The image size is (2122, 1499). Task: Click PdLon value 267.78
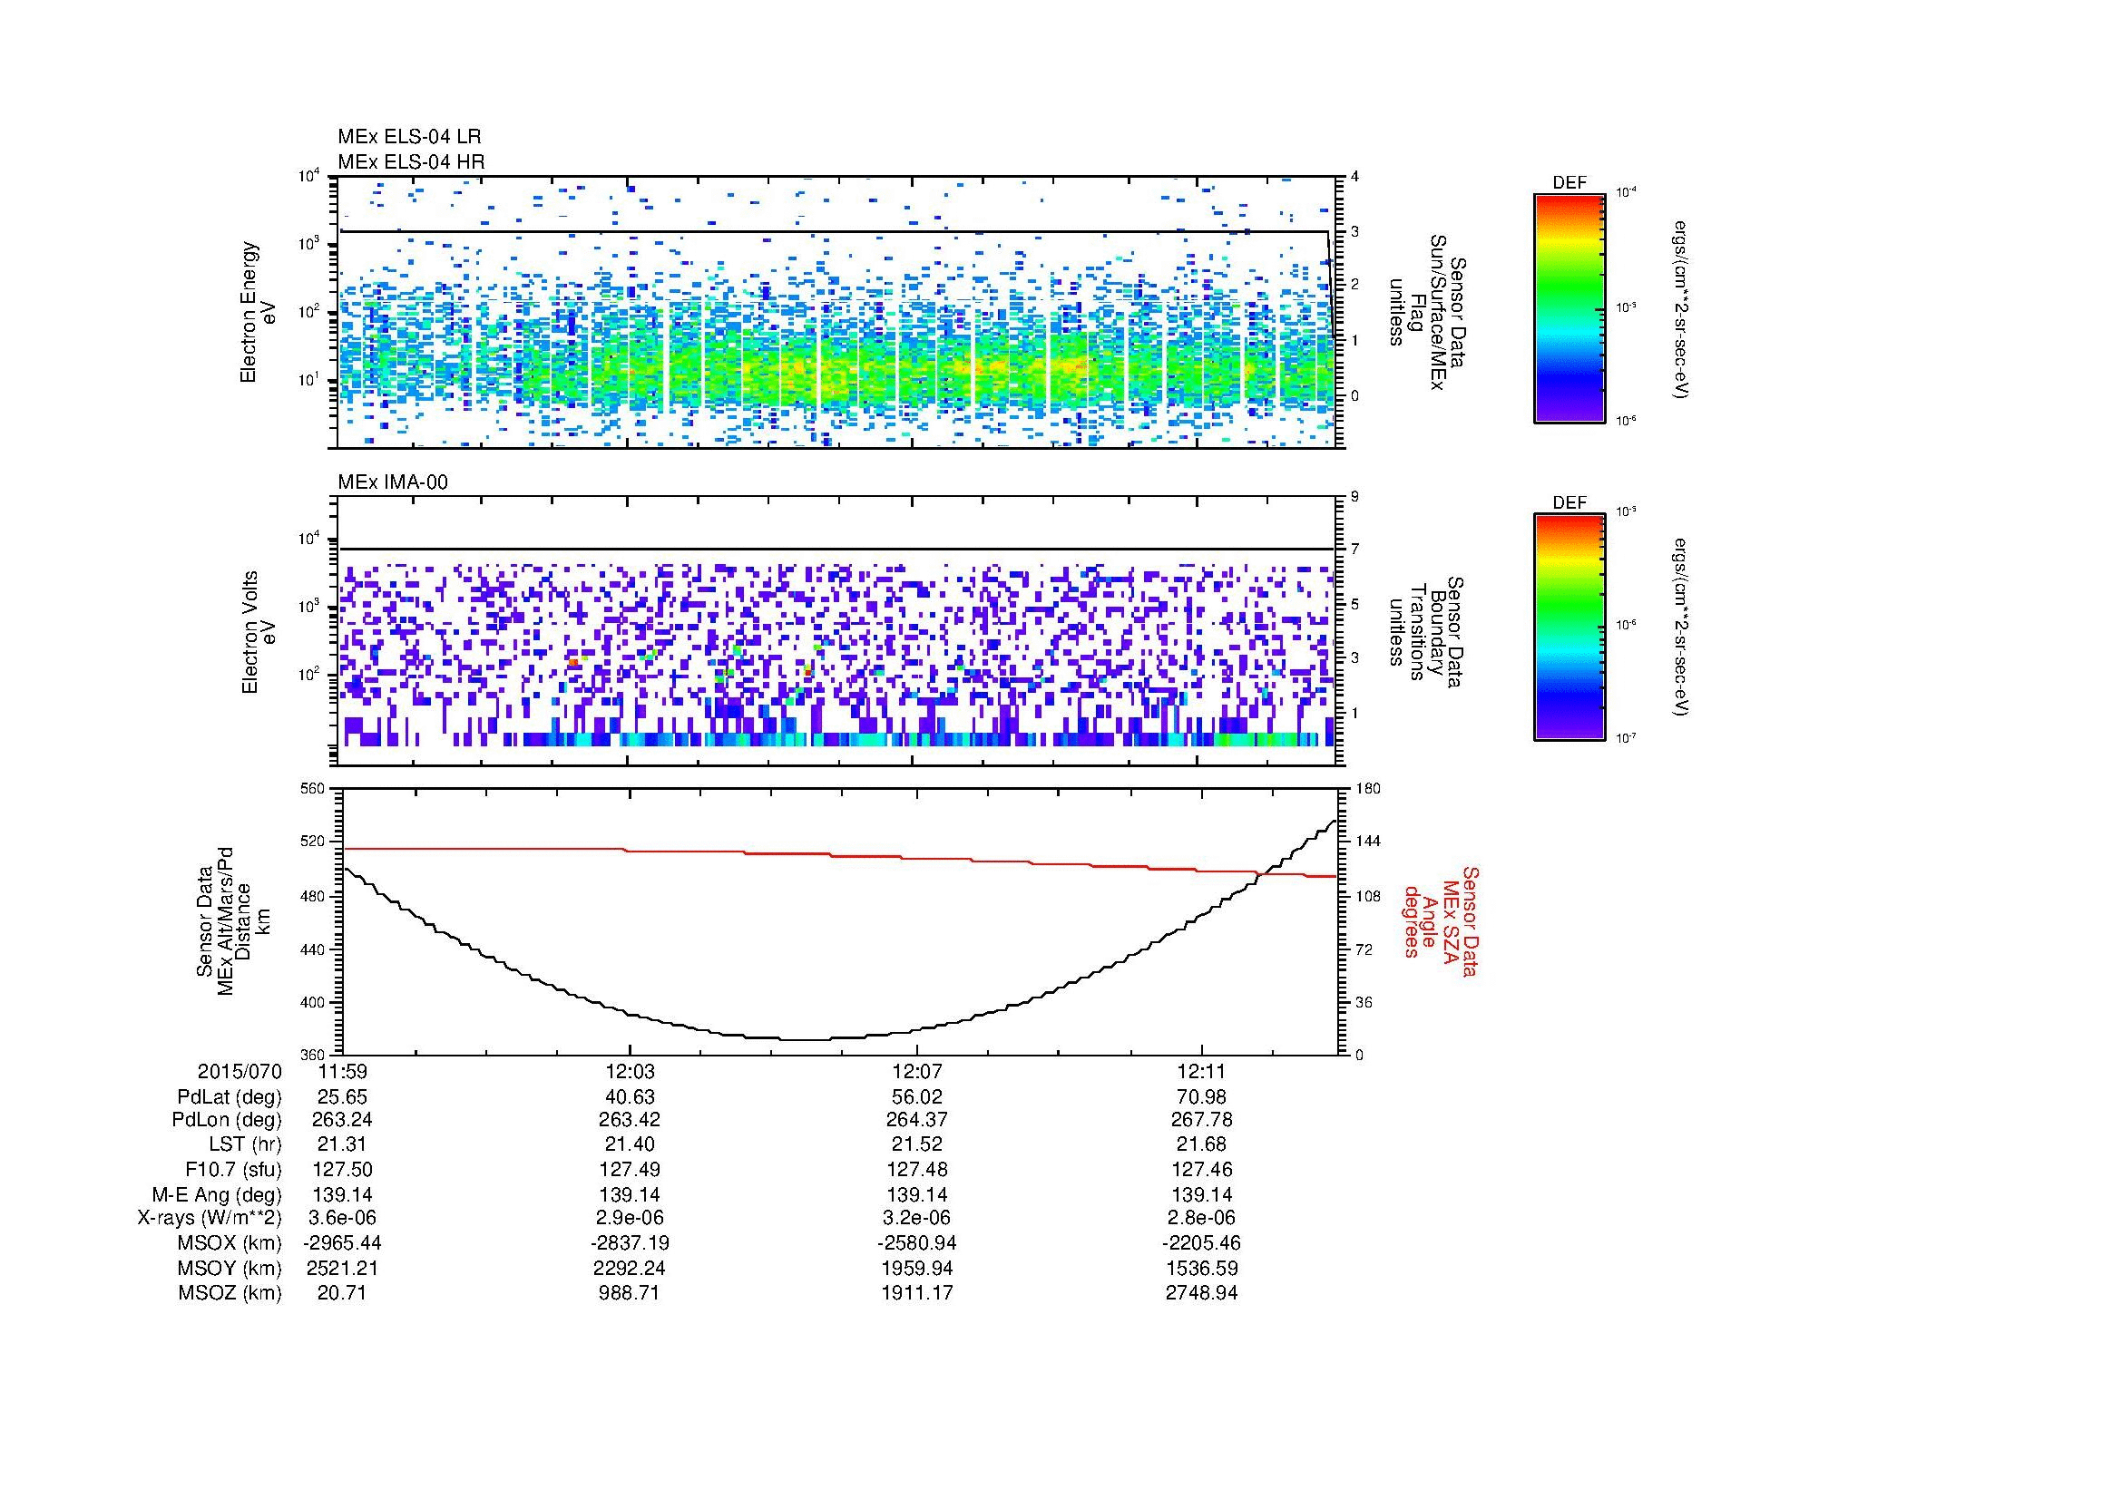tap(1201, 1120)
